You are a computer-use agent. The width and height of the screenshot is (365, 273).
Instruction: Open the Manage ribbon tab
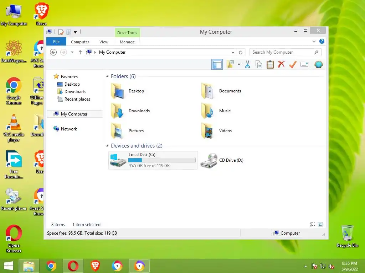pos(127,42)
